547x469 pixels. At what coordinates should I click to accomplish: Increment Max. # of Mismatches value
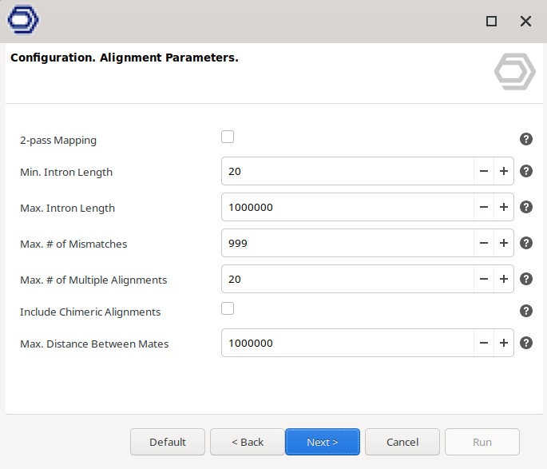click(x=504, y=243)
